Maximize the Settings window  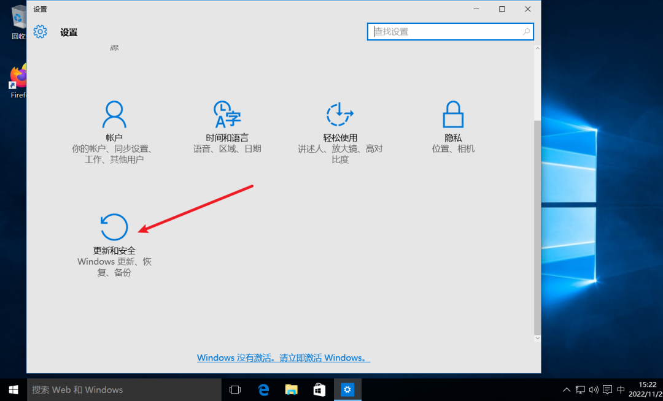pos(502,9)
